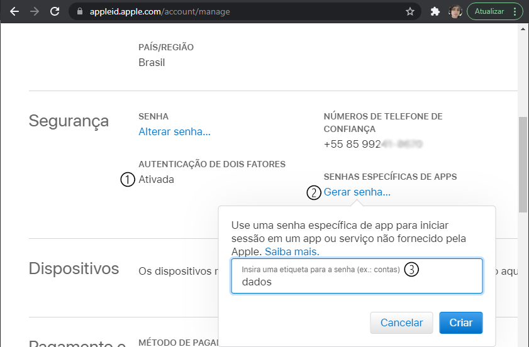Viewport: 529px width, 347px height.
Task: Click the scrollbar up arrow
Action: tap(523, 29)
